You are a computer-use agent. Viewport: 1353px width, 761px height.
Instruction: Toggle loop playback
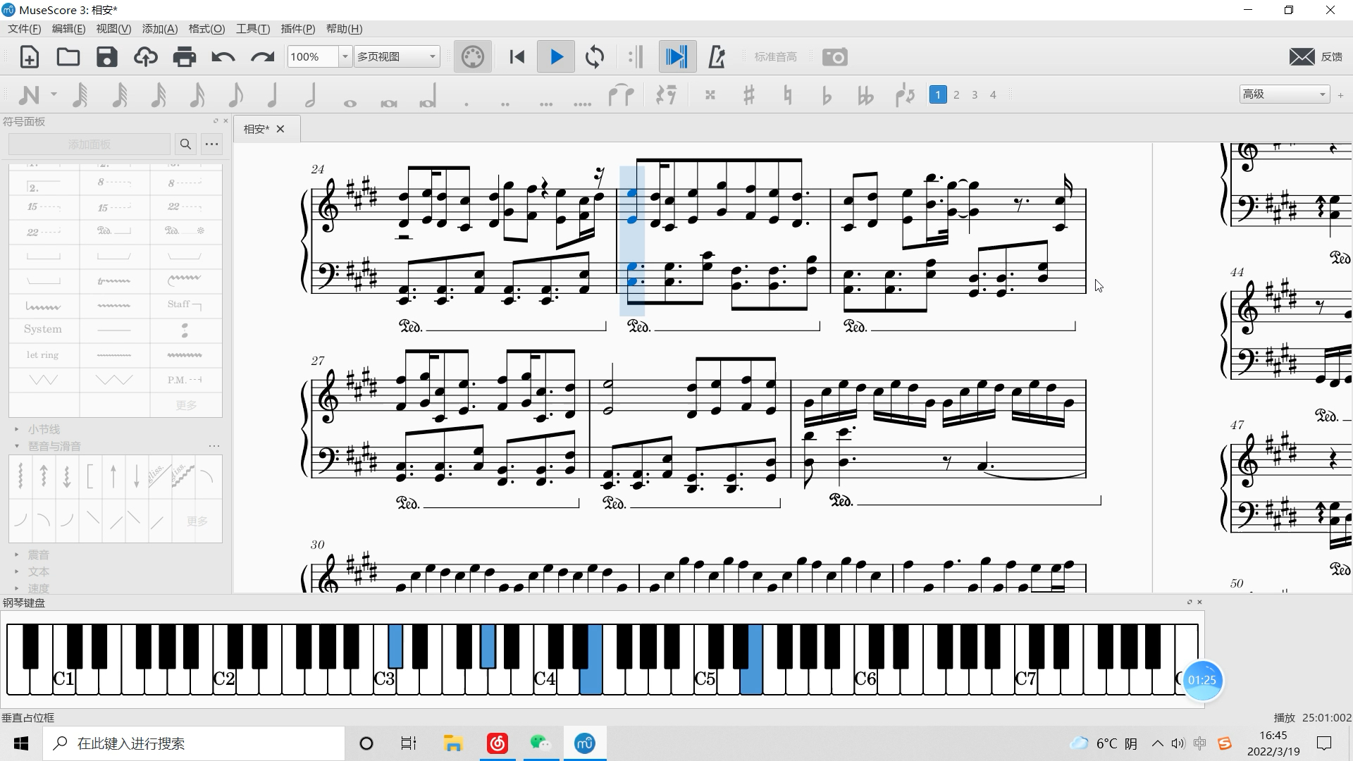point(595,57)
